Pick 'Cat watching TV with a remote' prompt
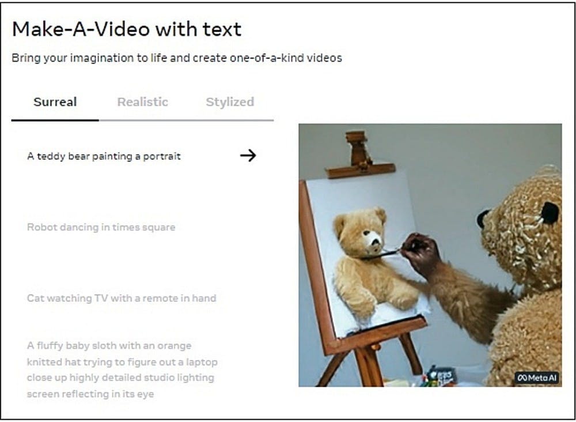Image resolution: width=576 pixels, height=422 pixels. click(x=122, y=298)
